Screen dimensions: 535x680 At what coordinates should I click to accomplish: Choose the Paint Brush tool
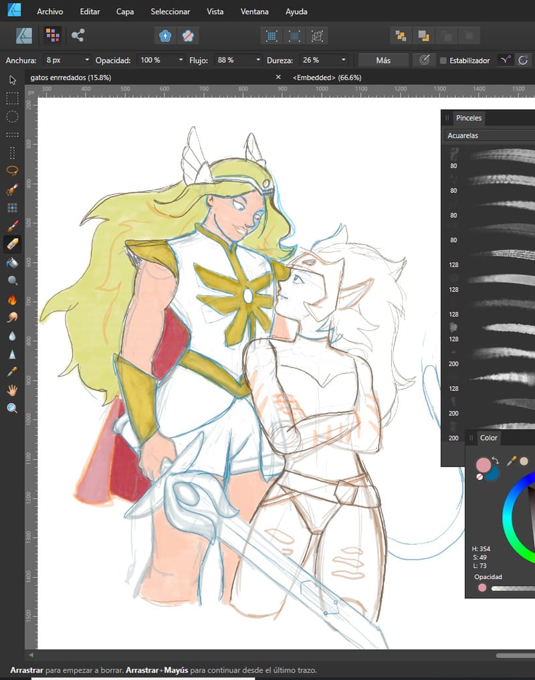[x=12, y=226]
